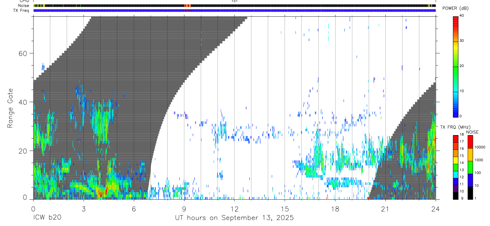Viewport: 490px width, 226px height.
Task: Click the 100 label on NOISE scale
Action: [478, 173]
